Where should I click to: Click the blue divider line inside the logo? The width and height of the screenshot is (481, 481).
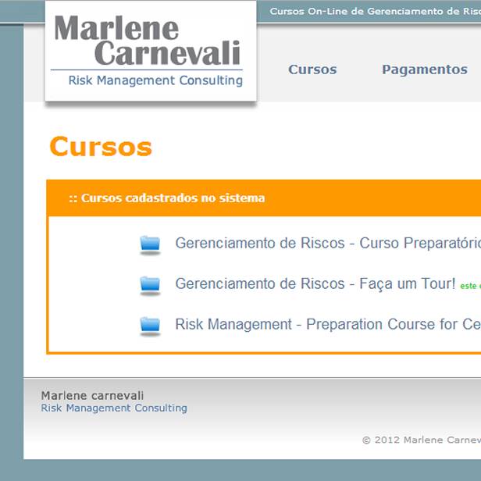(x=147, y=70)
